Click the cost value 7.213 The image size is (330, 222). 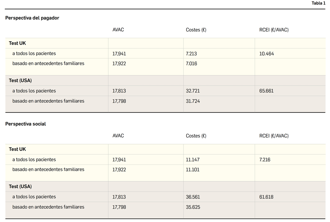coord(191,54)
